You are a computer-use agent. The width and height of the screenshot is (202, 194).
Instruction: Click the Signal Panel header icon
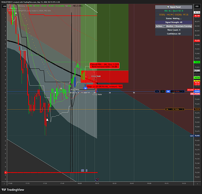coord(168,7)
